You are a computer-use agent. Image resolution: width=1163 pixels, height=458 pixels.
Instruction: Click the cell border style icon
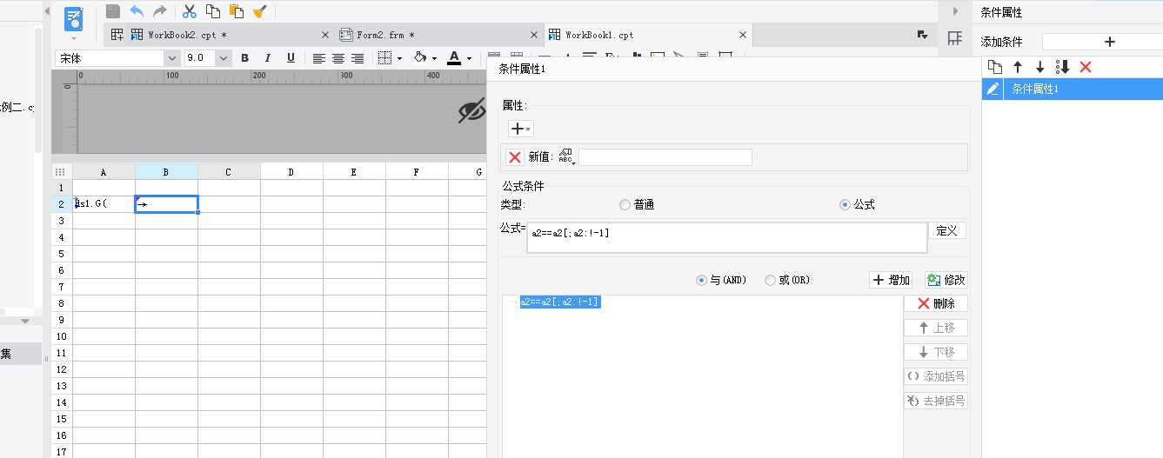[384, 58]
